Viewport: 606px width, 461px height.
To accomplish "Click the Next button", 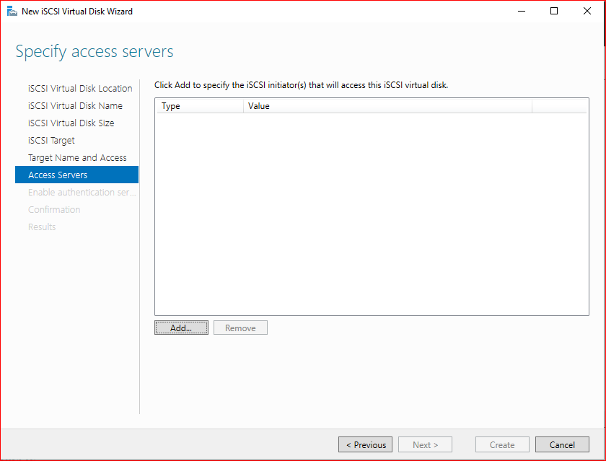I will (425, 444).
